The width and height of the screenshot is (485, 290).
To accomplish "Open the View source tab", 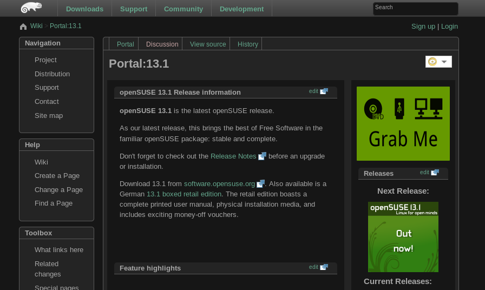I will (x=208, y=44).
